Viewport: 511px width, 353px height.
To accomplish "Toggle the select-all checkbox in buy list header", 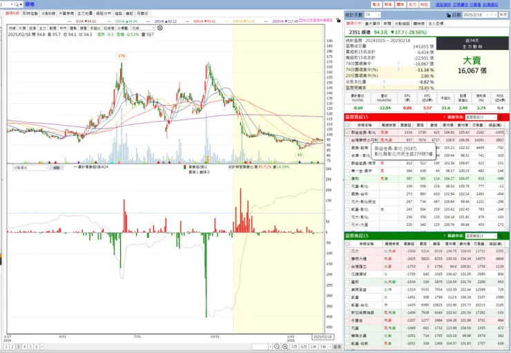I will click(x=347, y=125).
